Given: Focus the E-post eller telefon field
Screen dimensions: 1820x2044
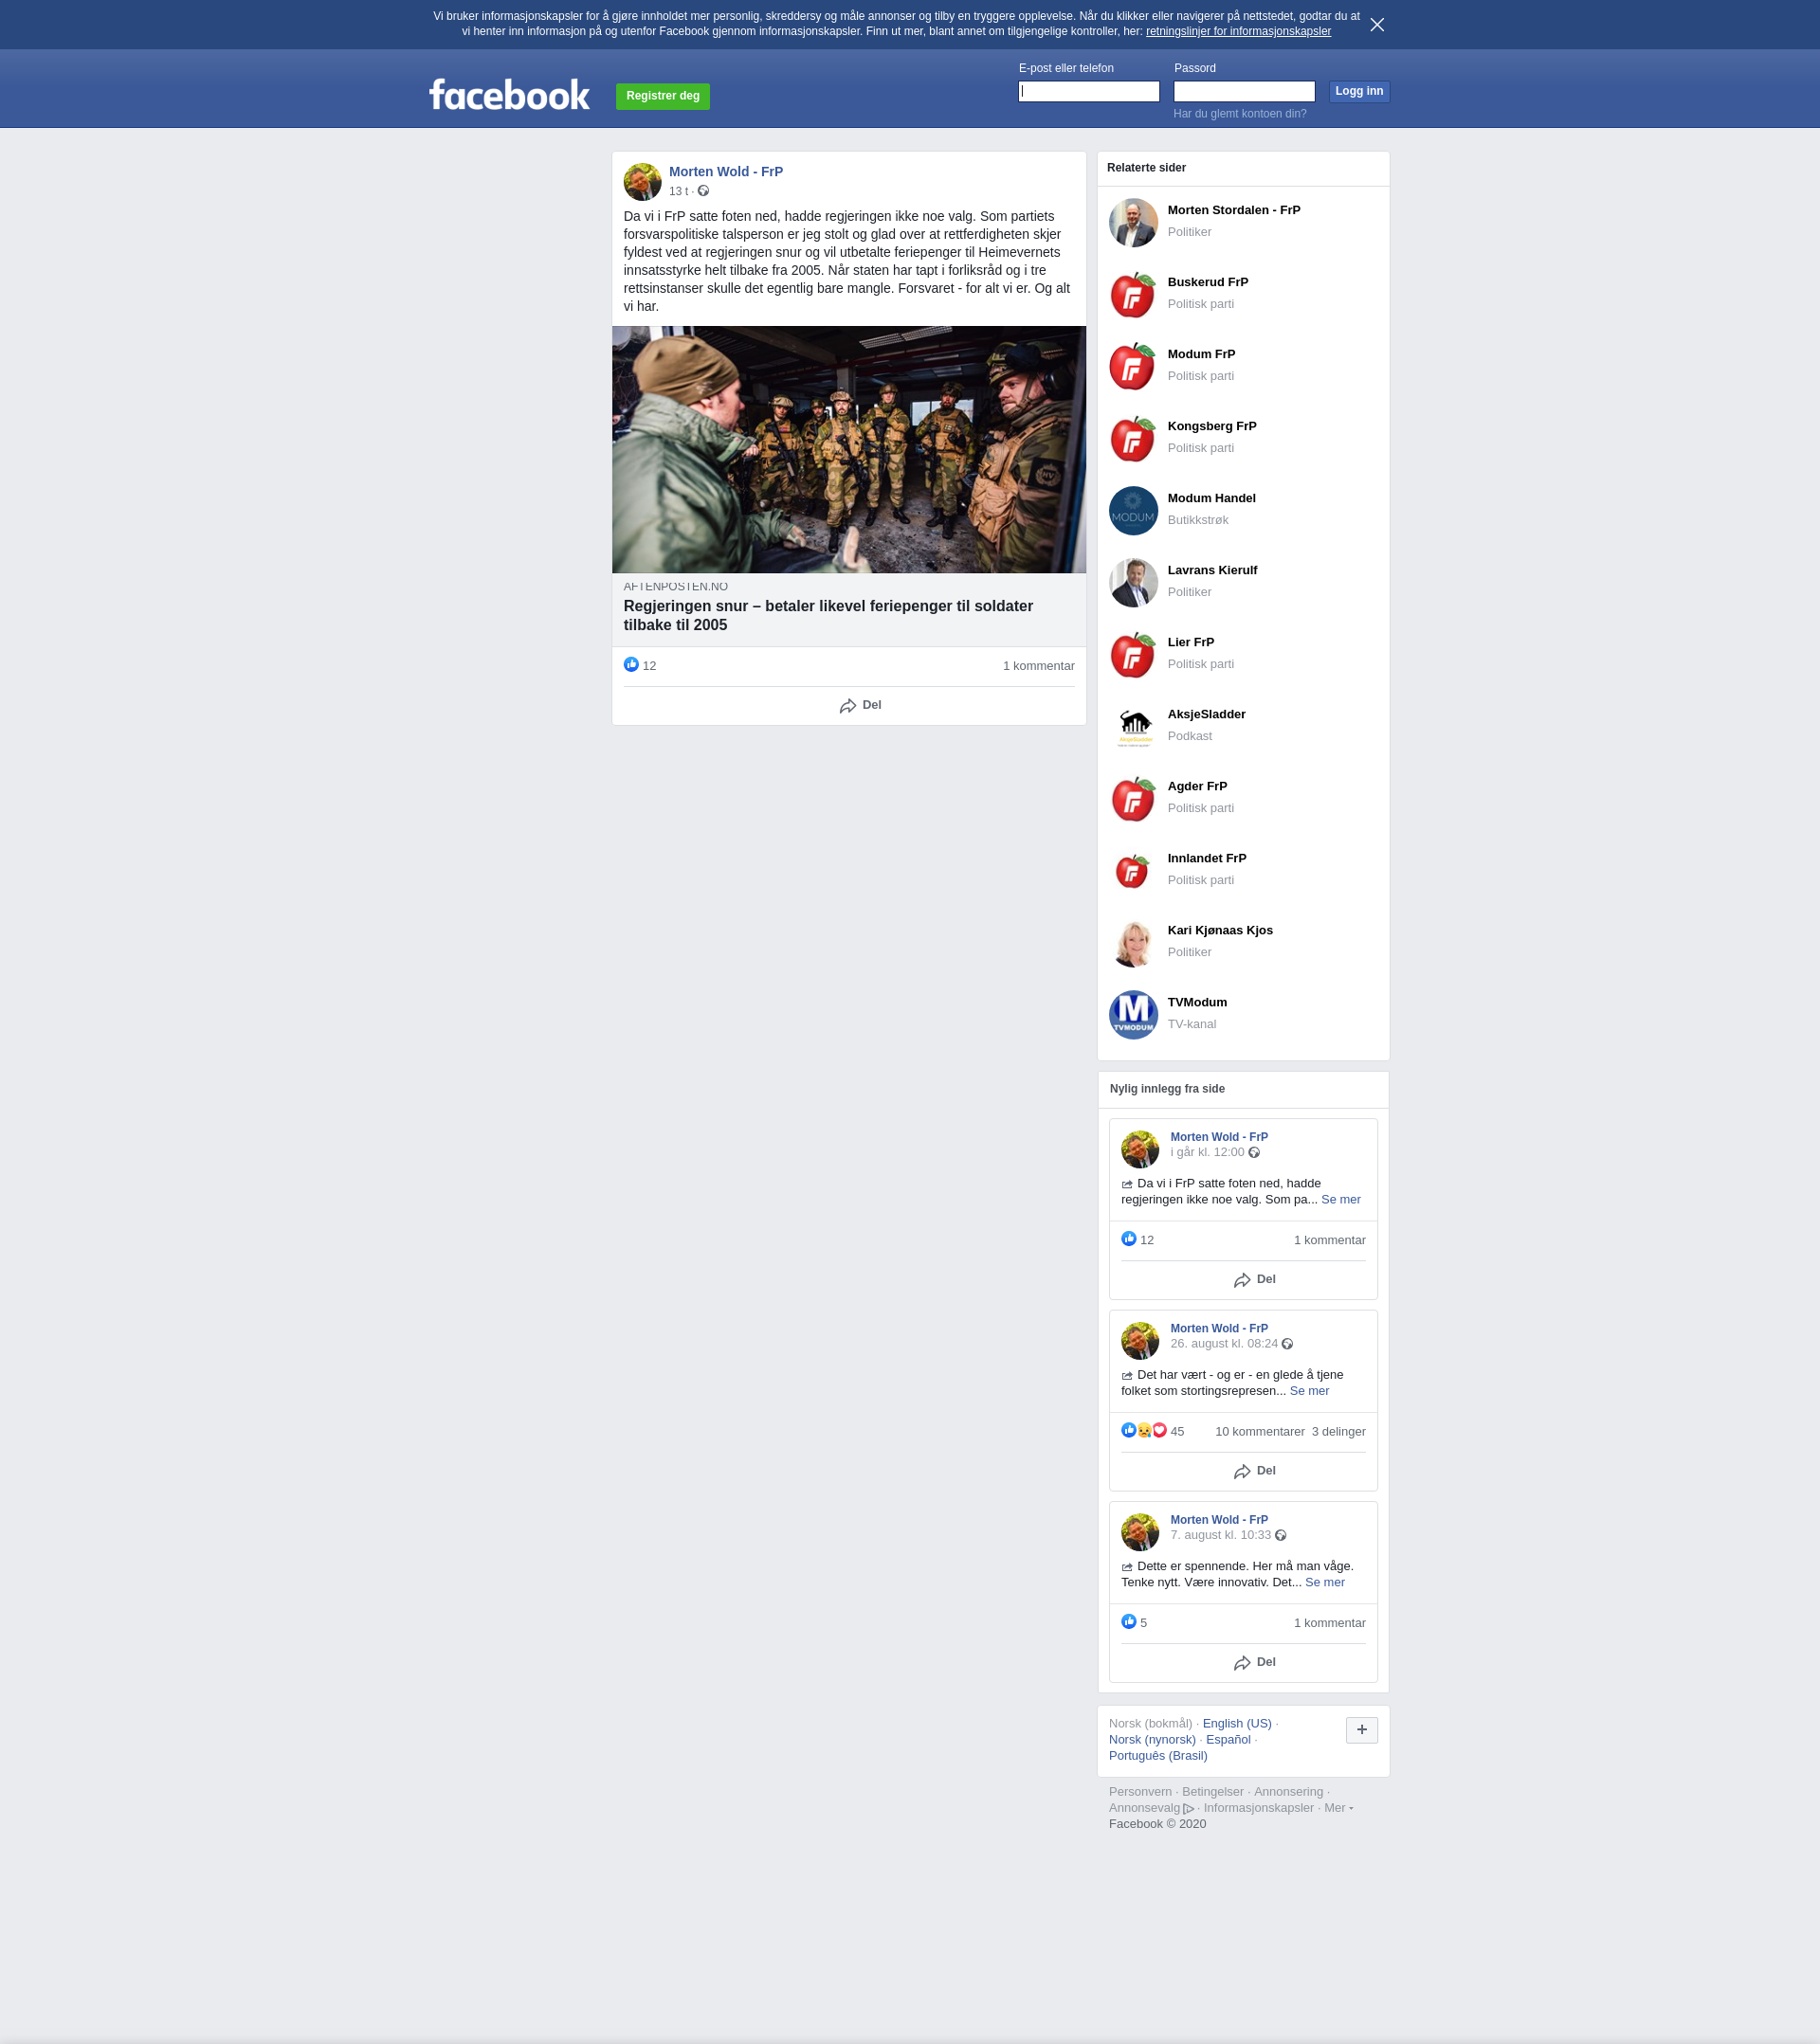Looking at the screenshot, I should [1088, 92].
